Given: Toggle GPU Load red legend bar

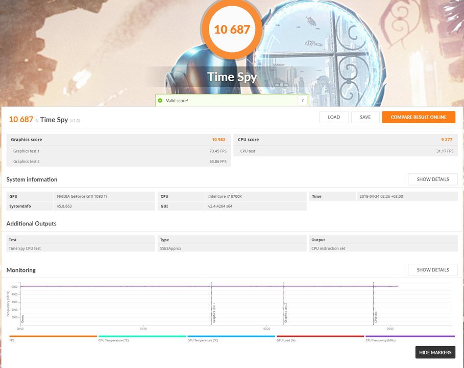Looking at the screenshot, I should tap(321, 336).
